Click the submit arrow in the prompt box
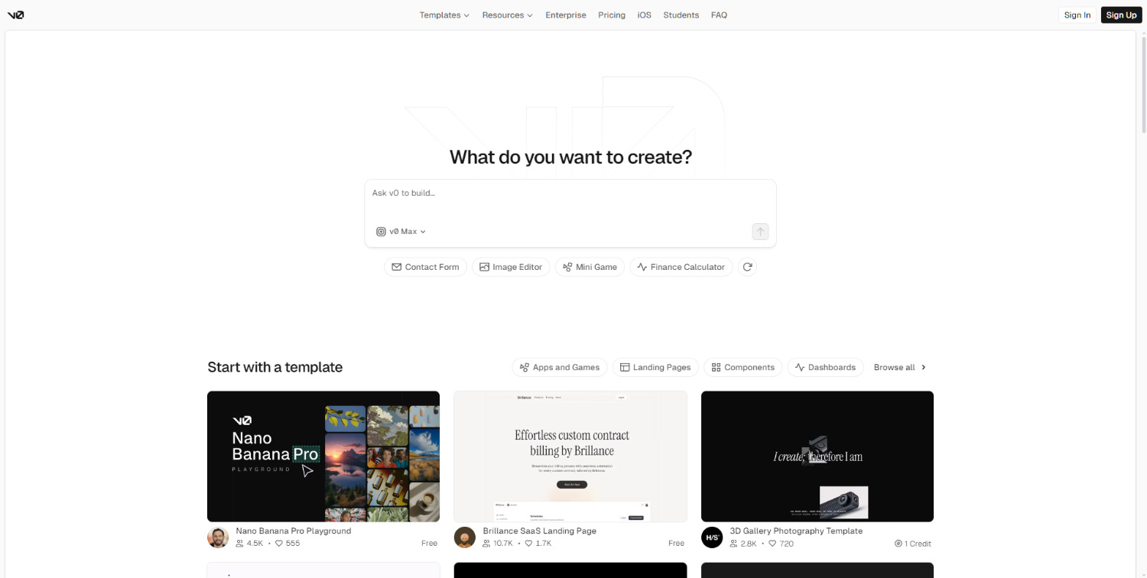This screenshot has height=578, width=1147. [x=759, y=231]
